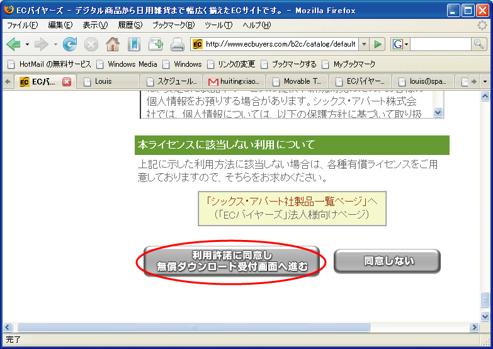Click the vertical scrollbar thumb
The width and height of the screenshot is (493, 349).
click(485, 300)
